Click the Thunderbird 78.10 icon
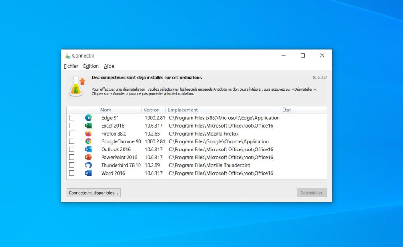The height and width of the screenshot is (247, 403). click(89, 165)
